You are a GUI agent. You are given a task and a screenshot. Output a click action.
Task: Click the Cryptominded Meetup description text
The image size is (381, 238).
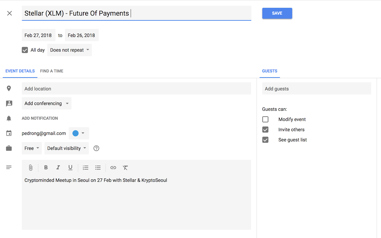[x=96, y=180]
